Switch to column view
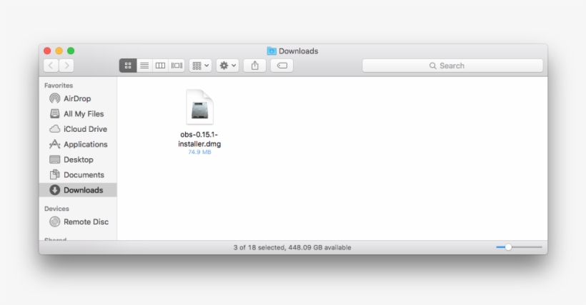586x305 pixels. pyautogui.click(x=160, y=66)
